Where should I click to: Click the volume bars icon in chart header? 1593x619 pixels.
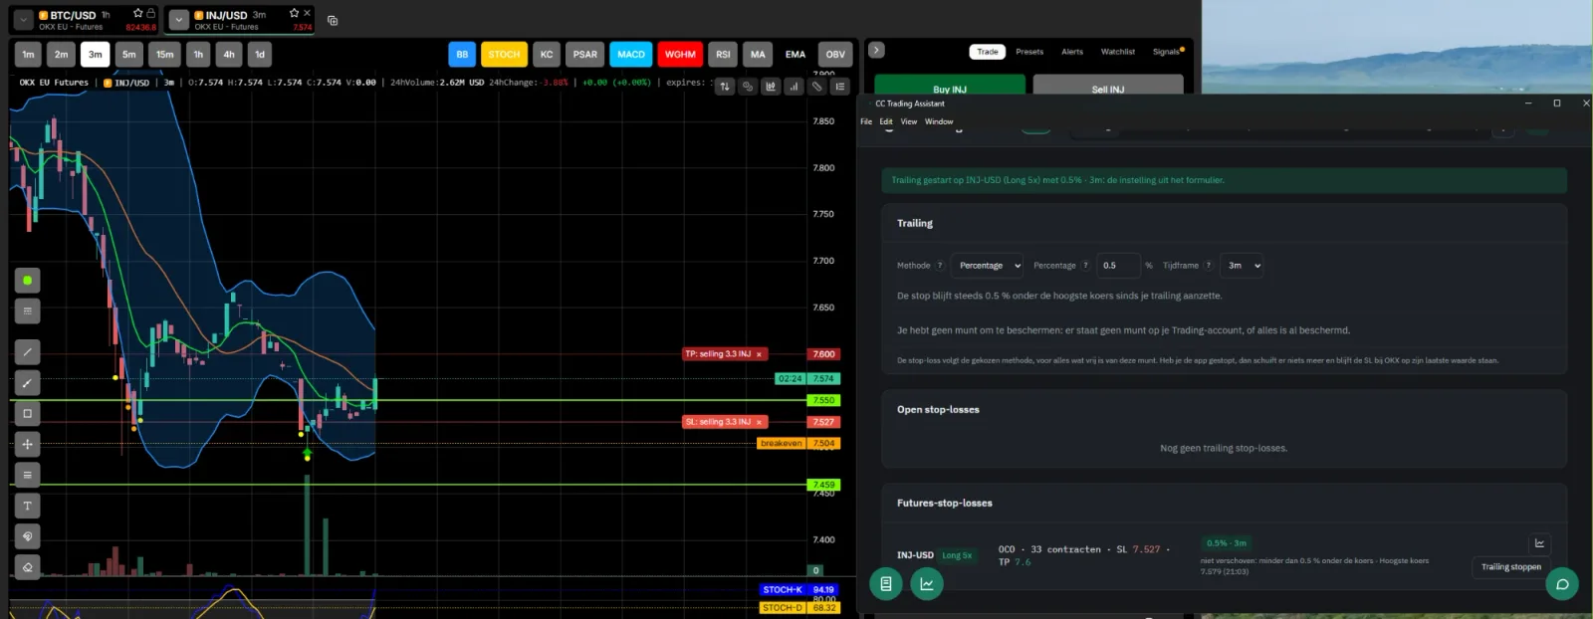coord(794,87)
